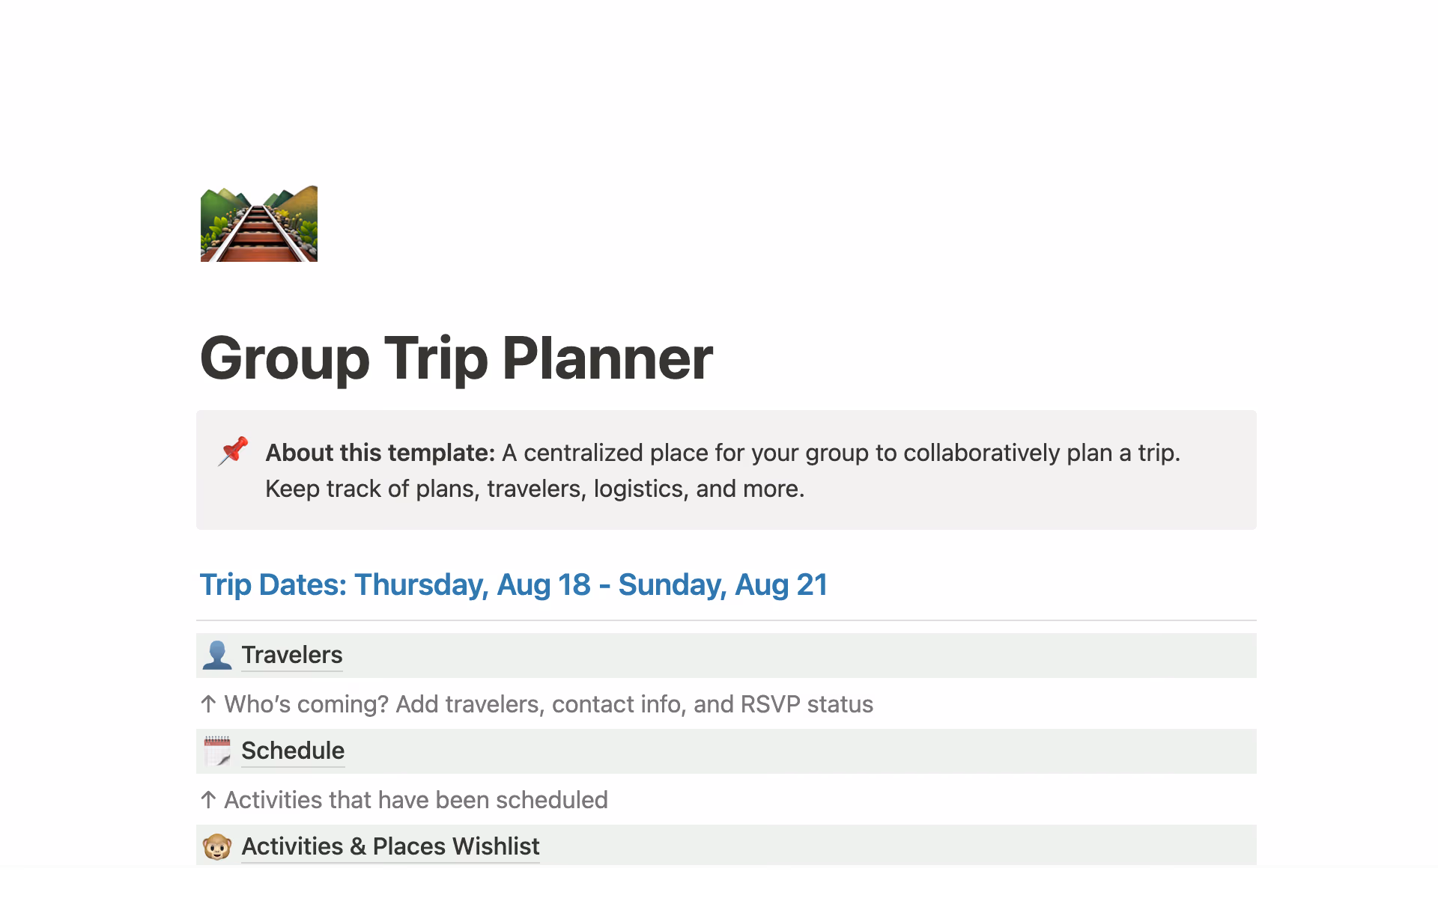This screenshot has width=1438, height=898.
Task: Click the red pushpin callout icon
Action: click(233, 451)
